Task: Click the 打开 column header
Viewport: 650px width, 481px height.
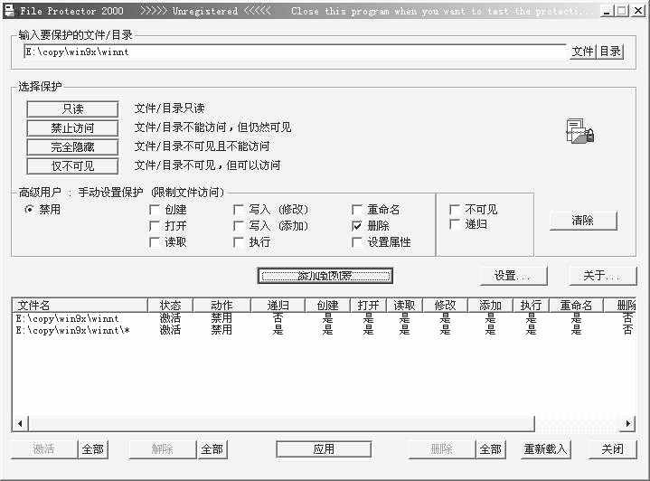Action: 368,306
